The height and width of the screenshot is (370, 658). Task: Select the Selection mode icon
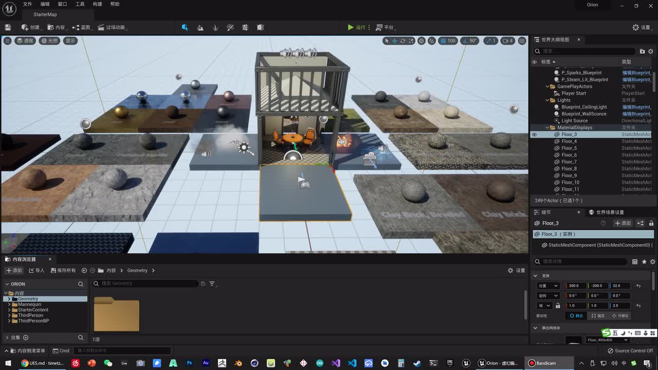(x=185, y=27)
